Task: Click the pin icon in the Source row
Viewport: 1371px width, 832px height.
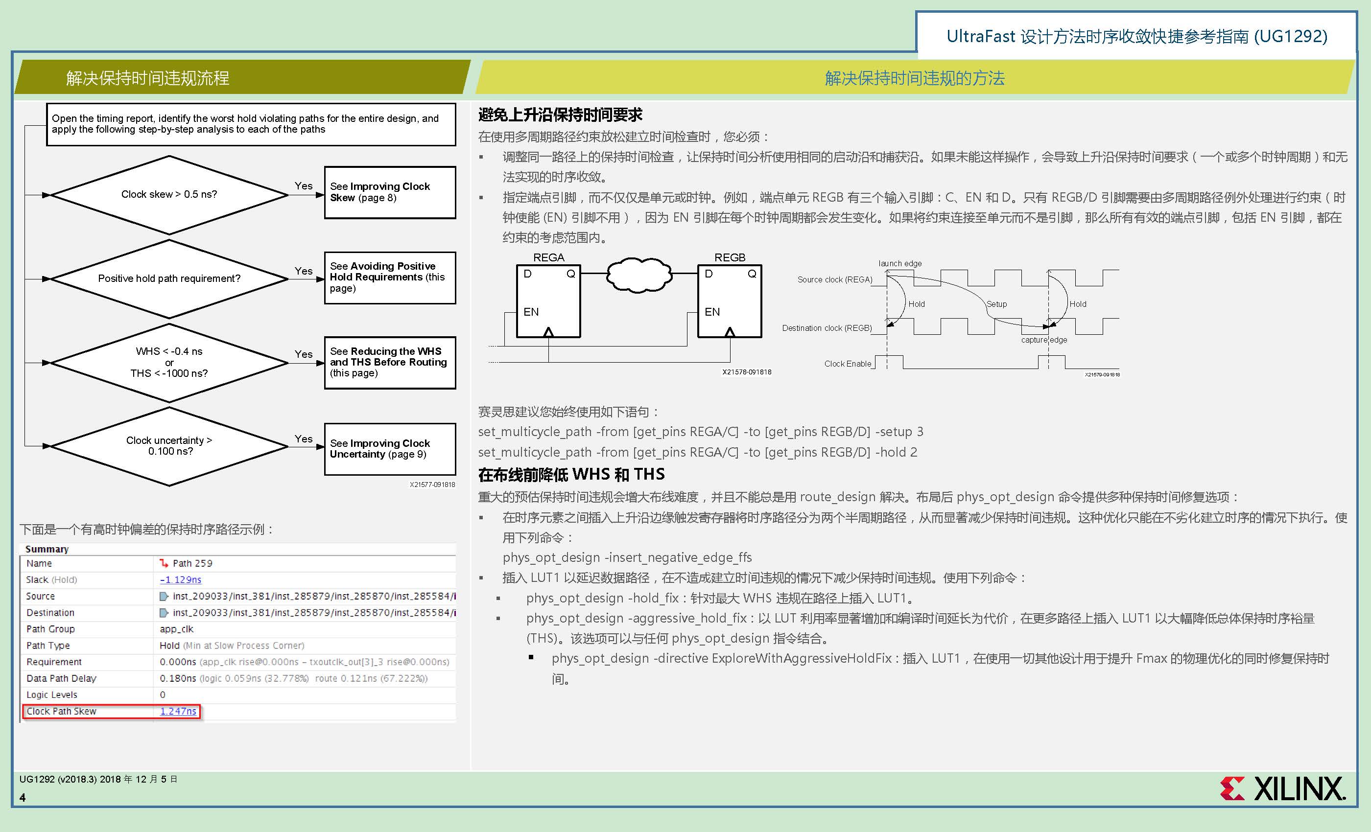Action: tap(164, 596)
